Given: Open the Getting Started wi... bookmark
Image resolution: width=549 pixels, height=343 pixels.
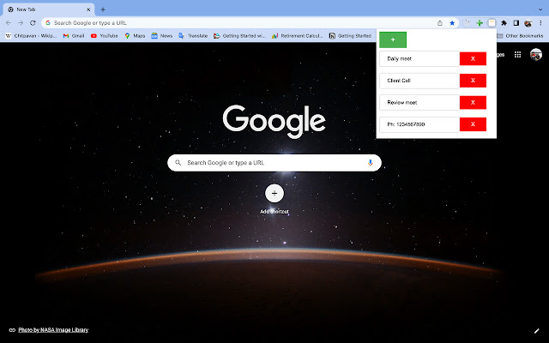Looking at the screenshot, I should tap(240, 36).
